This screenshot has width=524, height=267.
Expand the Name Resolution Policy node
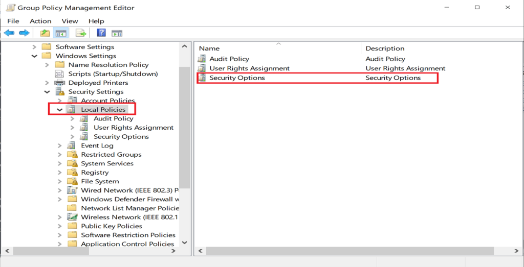point(47,65)
